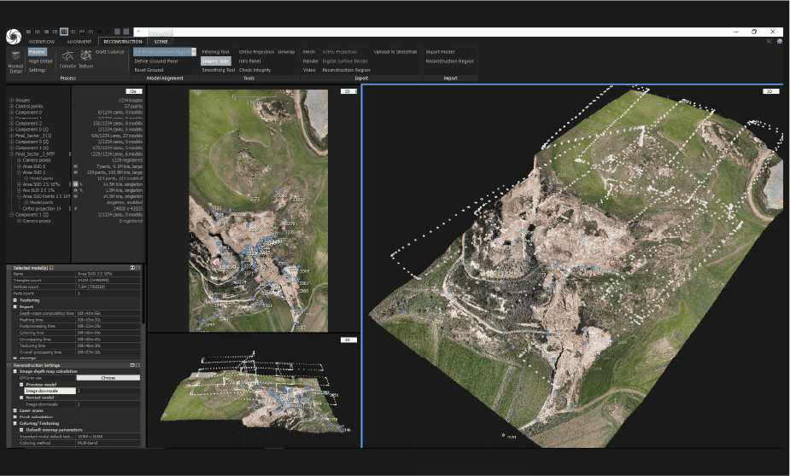Switch to the Alignment ribbon tab
This screenshot has height=476, width=790.
tap(79, 41)
